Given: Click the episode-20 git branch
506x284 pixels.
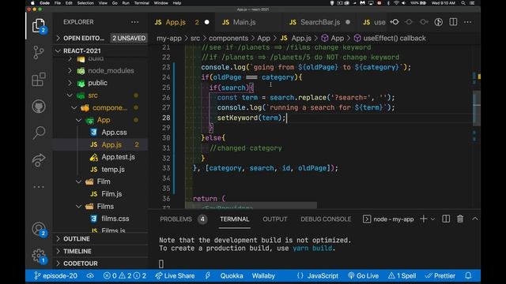Looking at the screenshot, I should [55, 275].
